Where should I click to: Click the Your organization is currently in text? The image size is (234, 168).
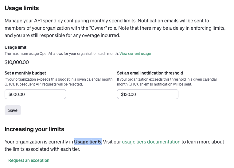(39, 142)
